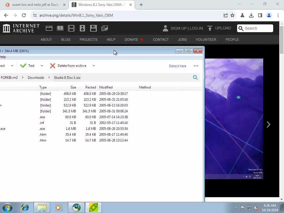This screenshot has width=284, height=213.
Task: Click the muted volume tray icon
Action: tap(256, 208)
